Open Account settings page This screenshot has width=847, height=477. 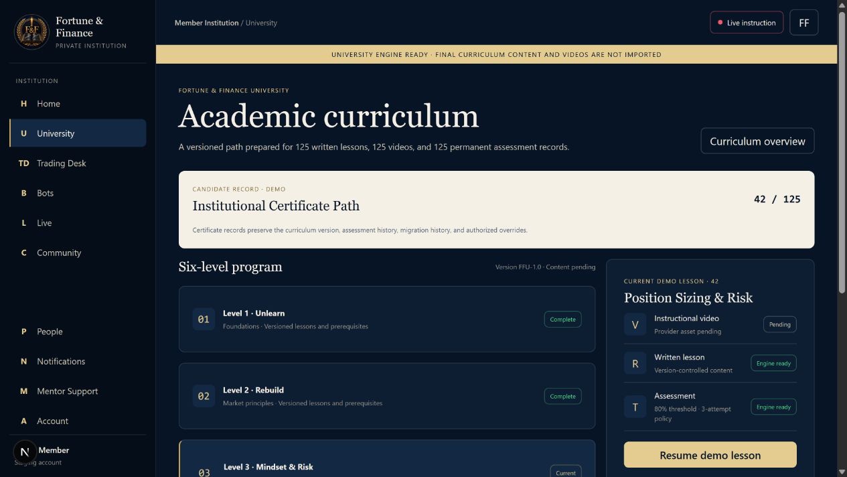[78, 421]
